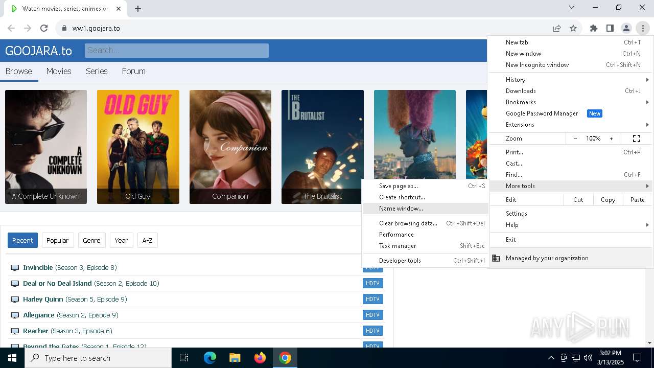Open the profile avatar icon
The image size is (654, 368).
tap(626, 28)
